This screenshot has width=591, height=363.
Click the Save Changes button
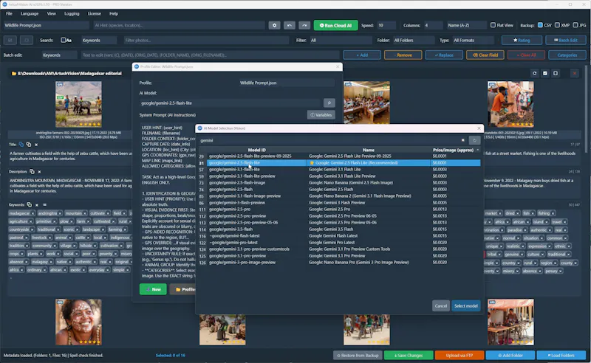(x=409, y=355)
